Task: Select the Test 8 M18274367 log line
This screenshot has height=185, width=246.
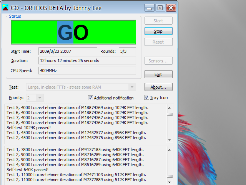Action: pos(77,123)
